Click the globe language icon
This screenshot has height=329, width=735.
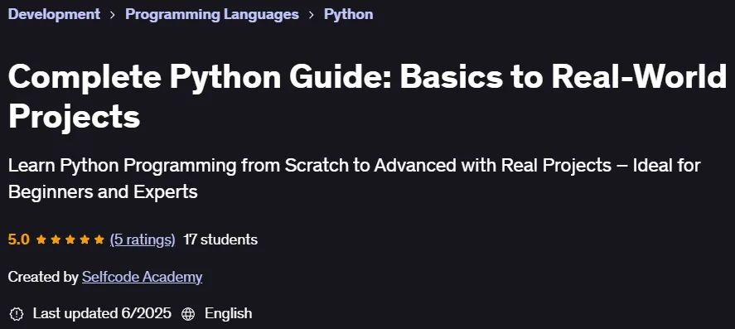point(188,313)
